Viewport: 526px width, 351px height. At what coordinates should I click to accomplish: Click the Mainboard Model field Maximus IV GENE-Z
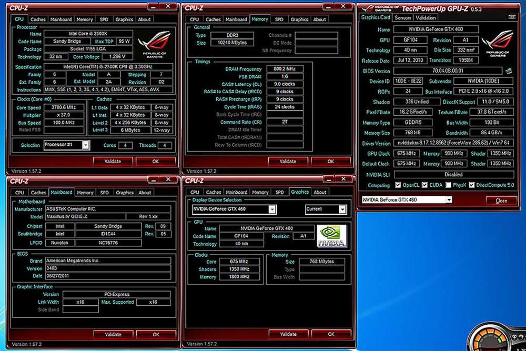point(86,217)
